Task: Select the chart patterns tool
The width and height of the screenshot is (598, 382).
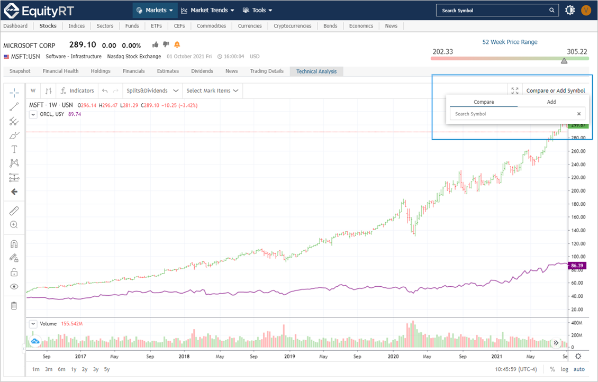Action: (x=14, y=163)
